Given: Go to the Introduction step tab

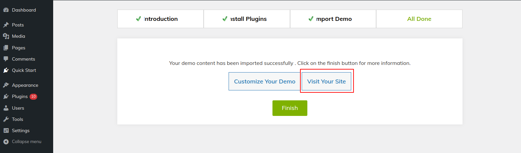Looking at the screenshot, I should [x=160, y=19].
